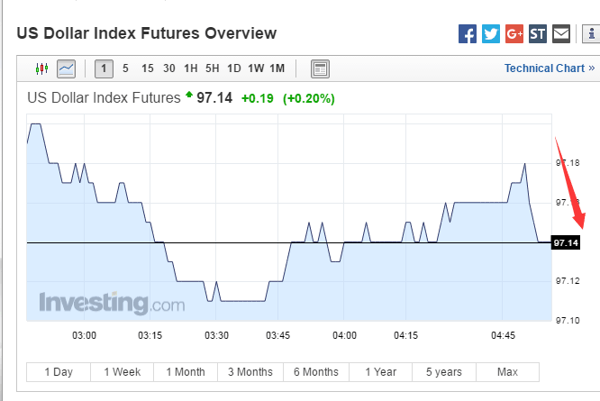Select the 1 minute interval

(104, 68)
